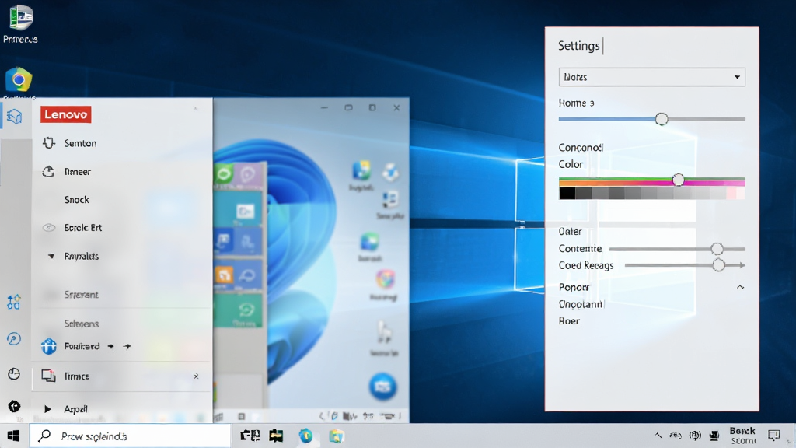The height and width of the screenshot is (448, 796).
Task: Open the Chrome desktop shortcut
Action: click(x=19, y=80)
